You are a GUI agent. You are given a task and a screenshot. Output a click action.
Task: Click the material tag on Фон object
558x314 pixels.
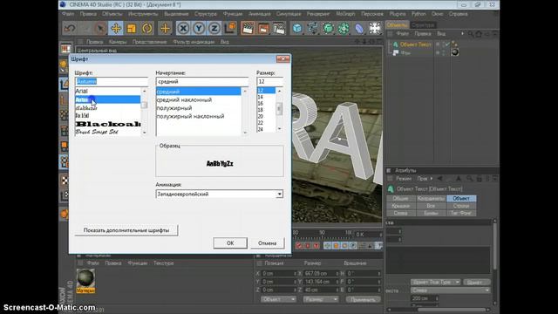(455, 52)
